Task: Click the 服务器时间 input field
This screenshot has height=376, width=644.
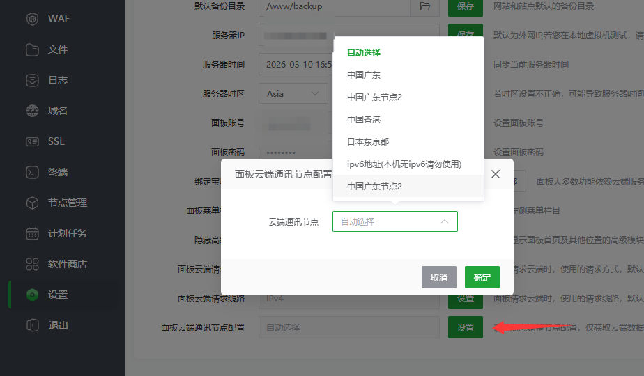Action: point(296,65)
